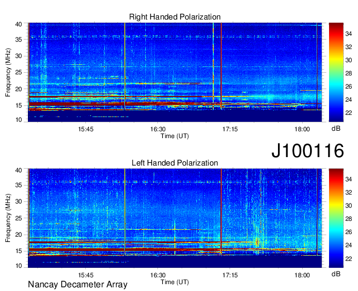The height and width of the screenshot is (291, 358).
Task: Click the 32 value on bottom color scale
Action: 349,192
